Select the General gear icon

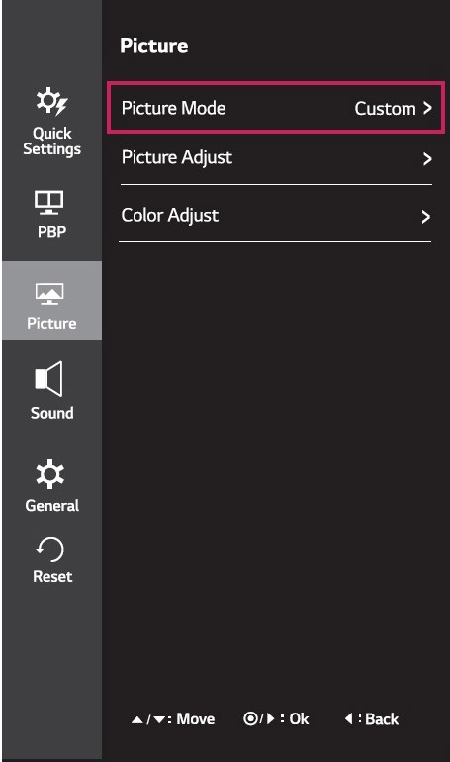pyautogui.click(x=50, y=474)
